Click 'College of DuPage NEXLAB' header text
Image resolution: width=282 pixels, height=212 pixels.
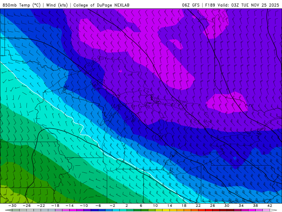101,5
